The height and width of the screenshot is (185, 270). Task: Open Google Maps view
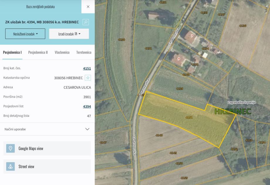[47, 148]
